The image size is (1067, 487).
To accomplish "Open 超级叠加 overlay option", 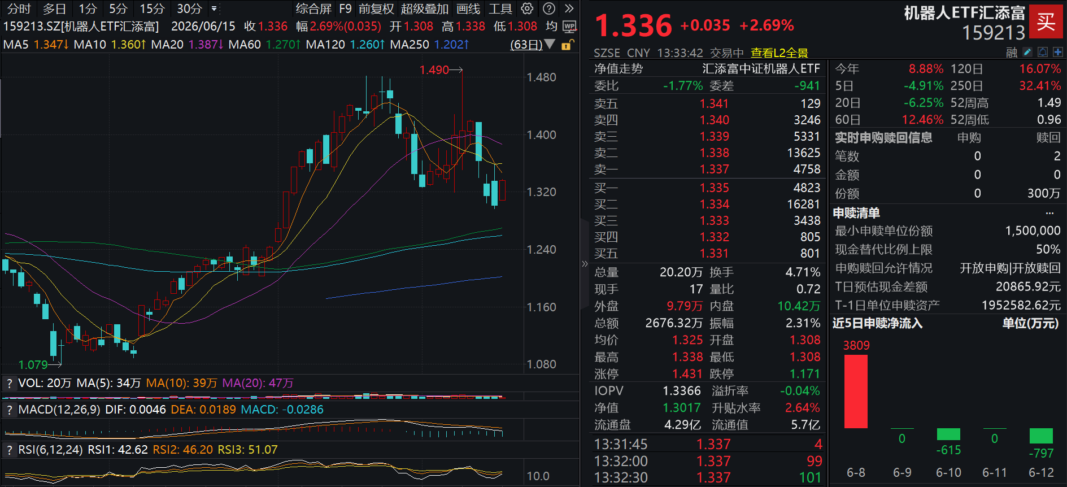I will (x=424, y=8).
